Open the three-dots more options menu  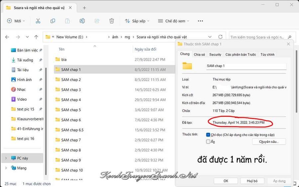pyautogui.click(x=200, y=21)
